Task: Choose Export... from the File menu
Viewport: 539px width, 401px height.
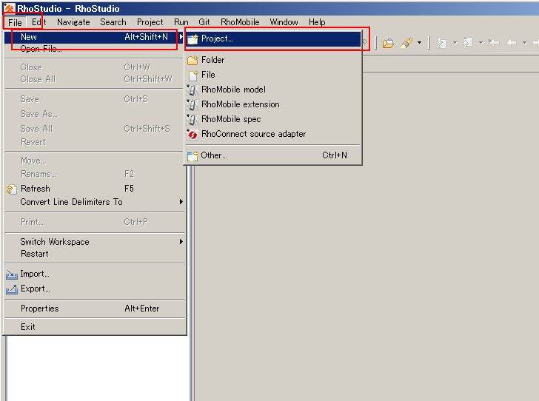Action: [94, 289]
